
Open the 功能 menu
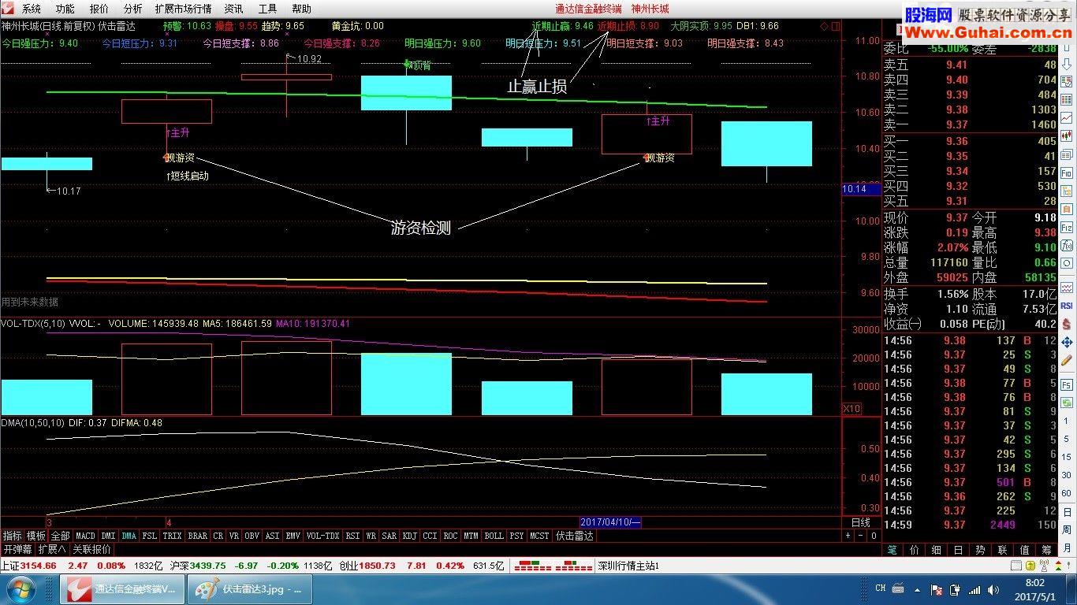(x=65, y=9)
